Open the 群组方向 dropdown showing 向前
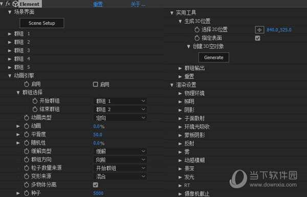This screenshot has height=197, width=307. click(120, 160)
